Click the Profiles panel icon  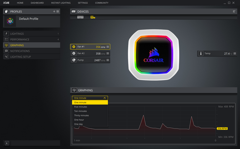point(6,11)
